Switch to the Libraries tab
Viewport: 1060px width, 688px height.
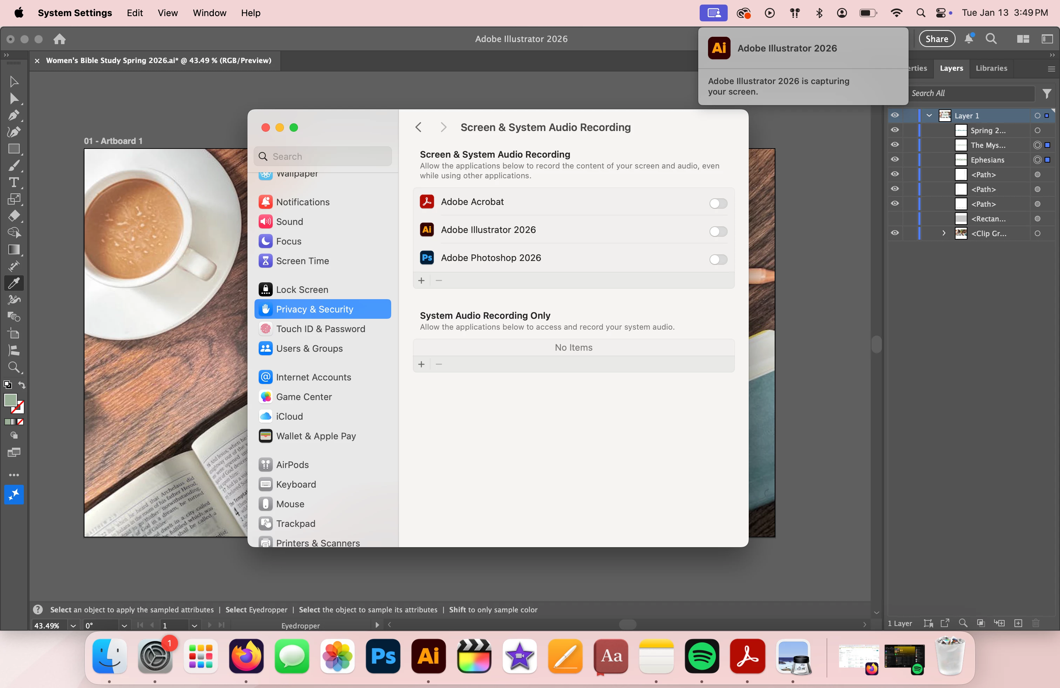991,68
